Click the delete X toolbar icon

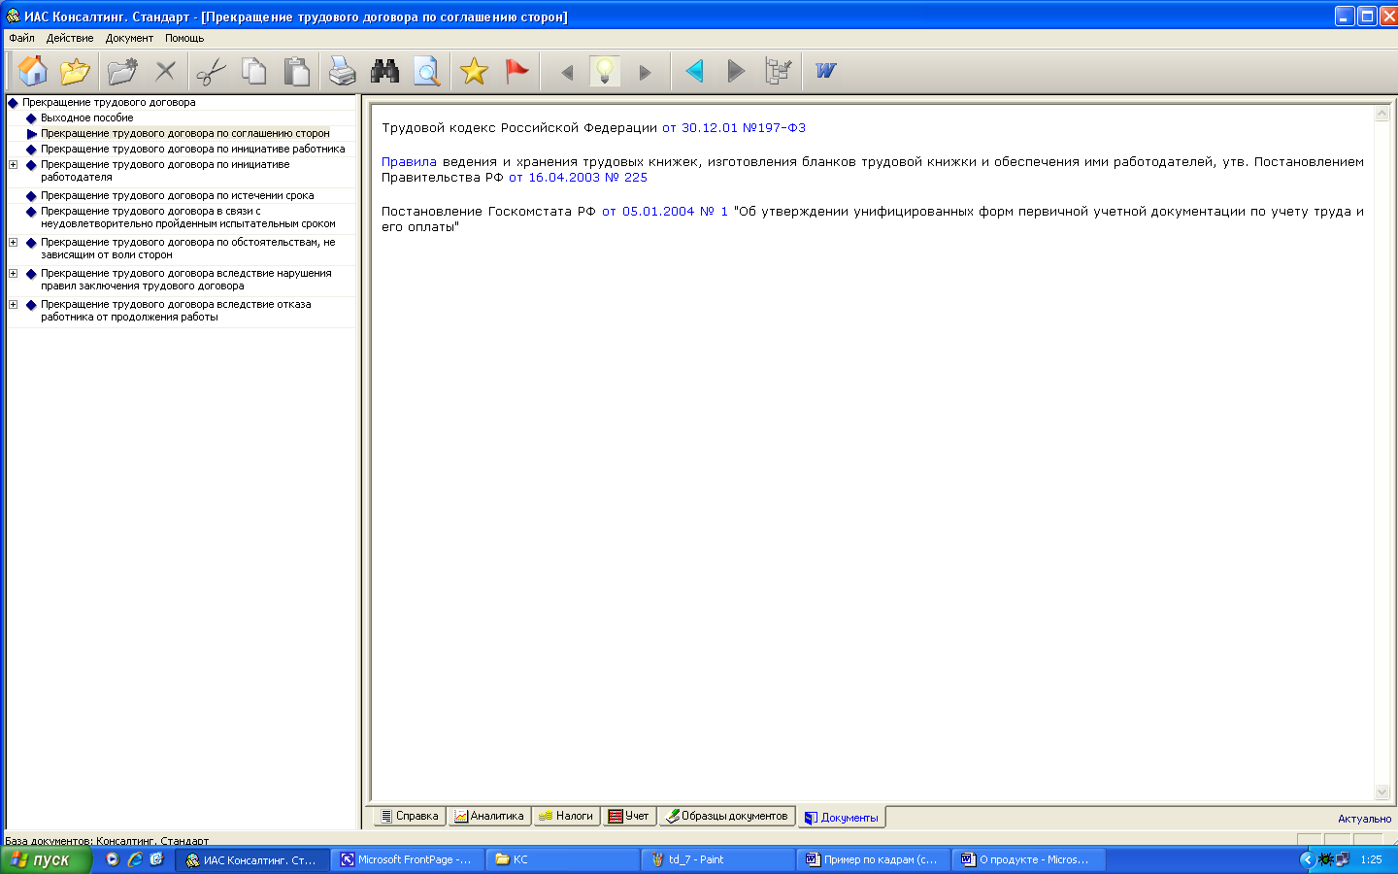pyautogui.click(x=165, y=71)
